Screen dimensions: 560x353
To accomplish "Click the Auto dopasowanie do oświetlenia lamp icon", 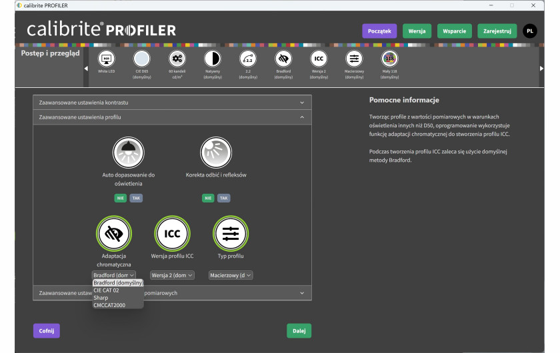I will point(128,153).
